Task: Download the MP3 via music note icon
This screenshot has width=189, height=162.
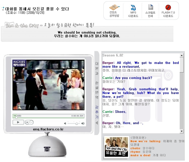Action: coord(133,11)
